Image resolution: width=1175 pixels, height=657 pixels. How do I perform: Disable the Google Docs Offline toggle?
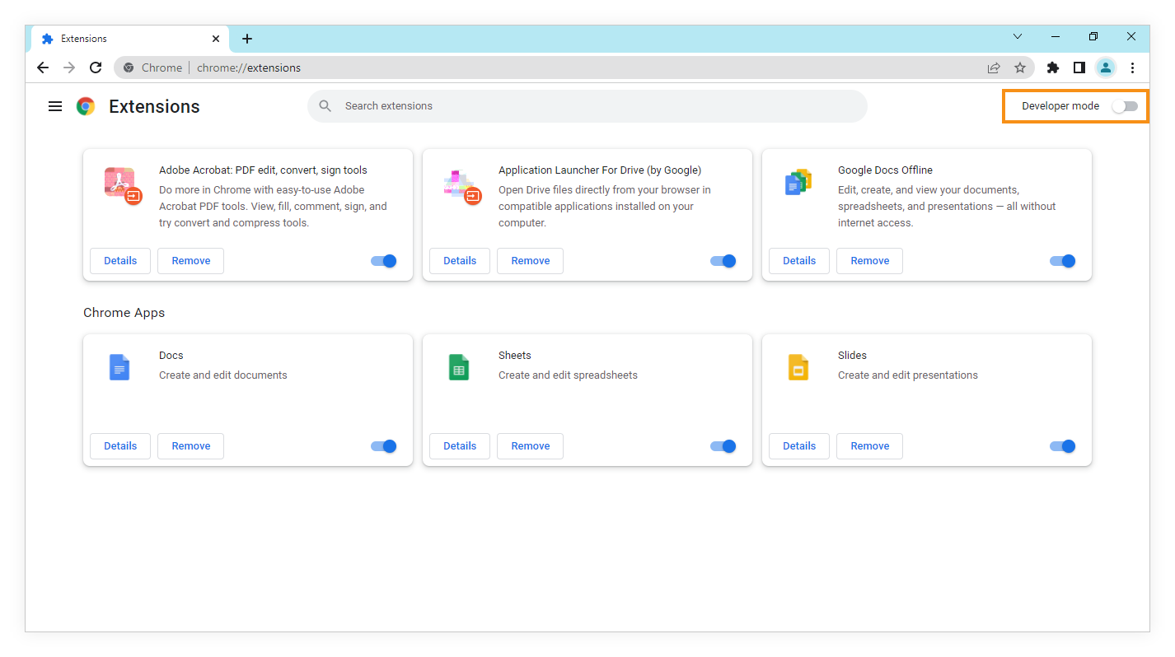tap(1063, 261)
